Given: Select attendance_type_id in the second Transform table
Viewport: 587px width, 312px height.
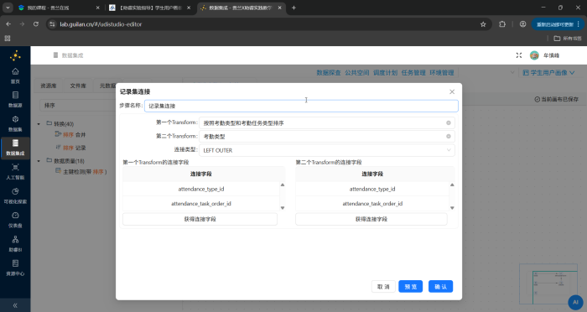Looking at the screenshot, I should tap(372, 190).
